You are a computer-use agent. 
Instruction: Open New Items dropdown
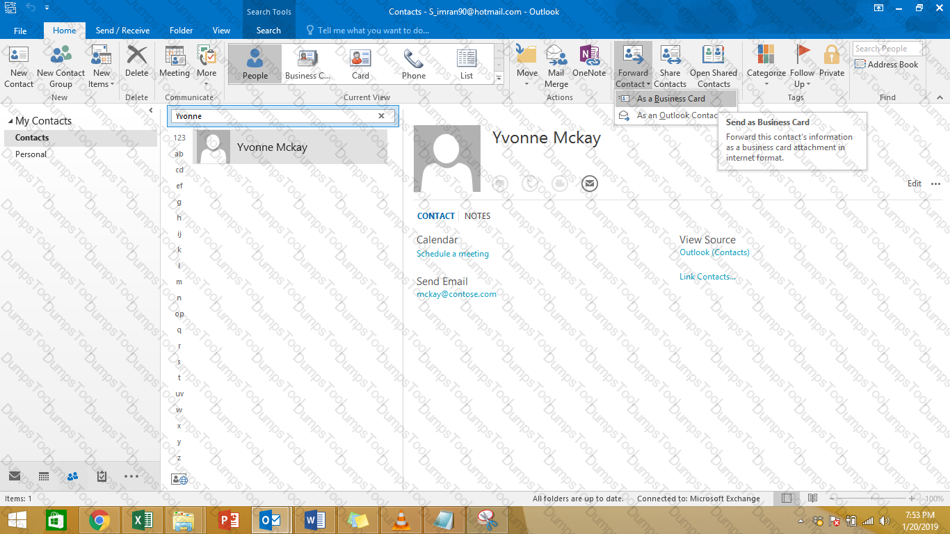point(102,67)
